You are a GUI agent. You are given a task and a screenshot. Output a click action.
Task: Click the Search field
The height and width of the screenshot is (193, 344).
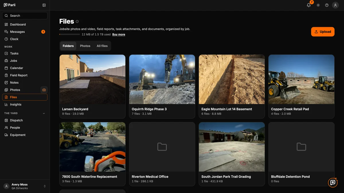[x=25, y=16]
